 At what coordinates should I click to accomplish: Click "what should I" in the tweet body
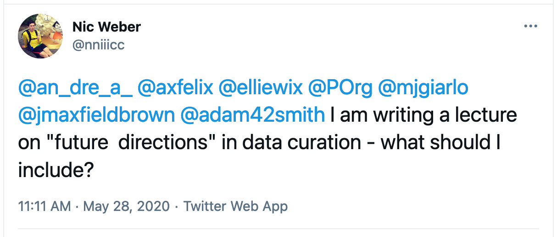[440, 142]
